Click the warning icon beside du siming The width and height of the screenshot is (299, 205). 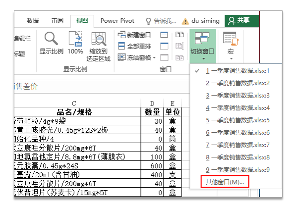point(185,21)
